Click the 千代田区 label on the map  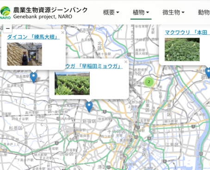117,132
